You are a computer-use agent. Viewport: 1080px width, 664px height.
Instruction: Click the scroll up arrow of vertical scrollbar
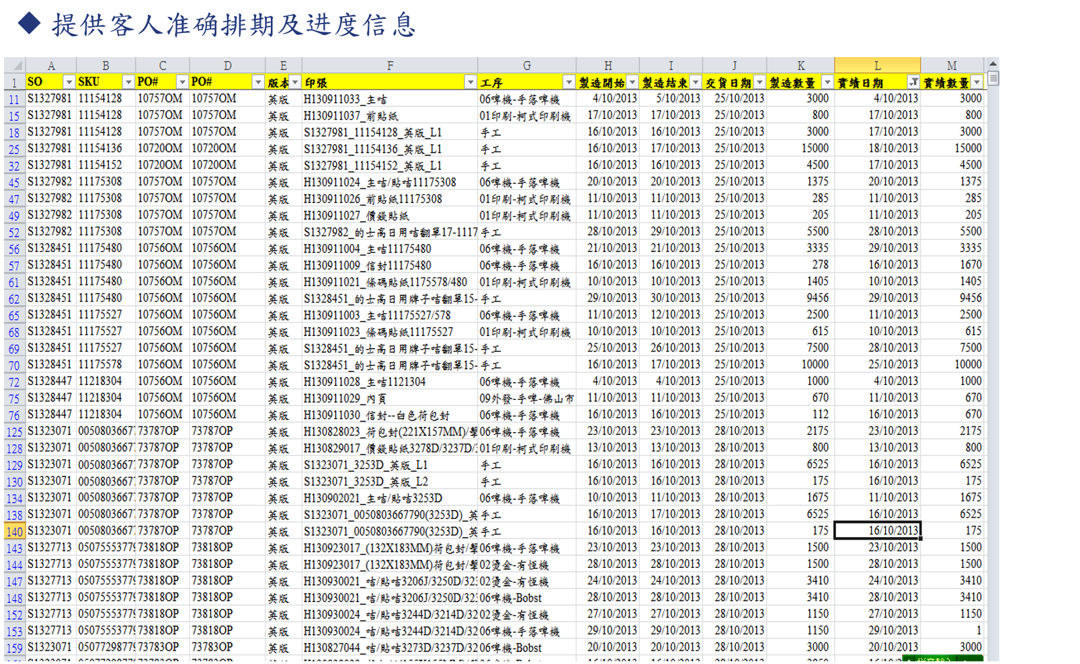(993, 65)
